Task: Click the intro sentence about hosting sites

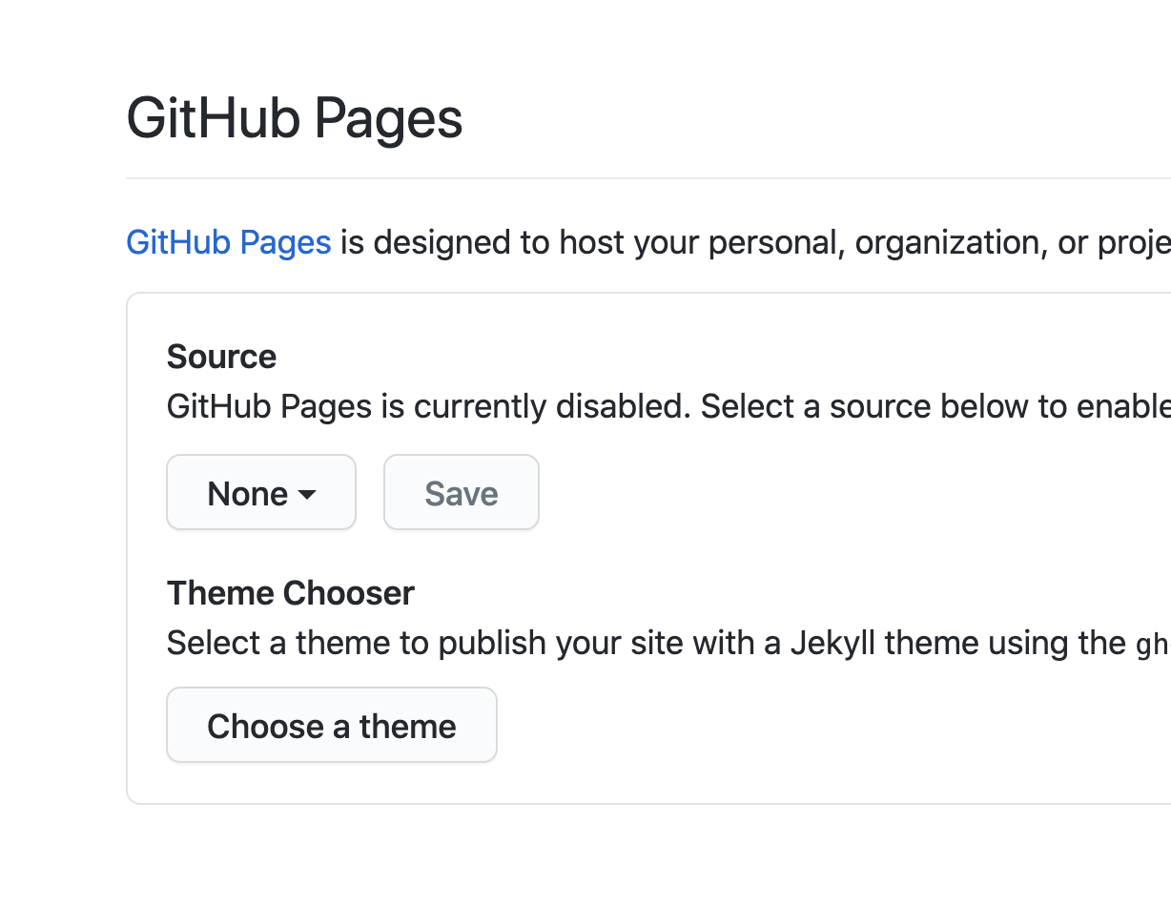Action: pyautogui.click(x=572, y=242)
